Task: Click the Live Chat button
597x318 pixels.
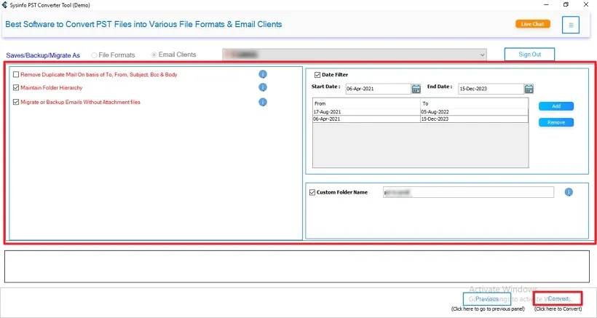Action: [x=532, y=24]
